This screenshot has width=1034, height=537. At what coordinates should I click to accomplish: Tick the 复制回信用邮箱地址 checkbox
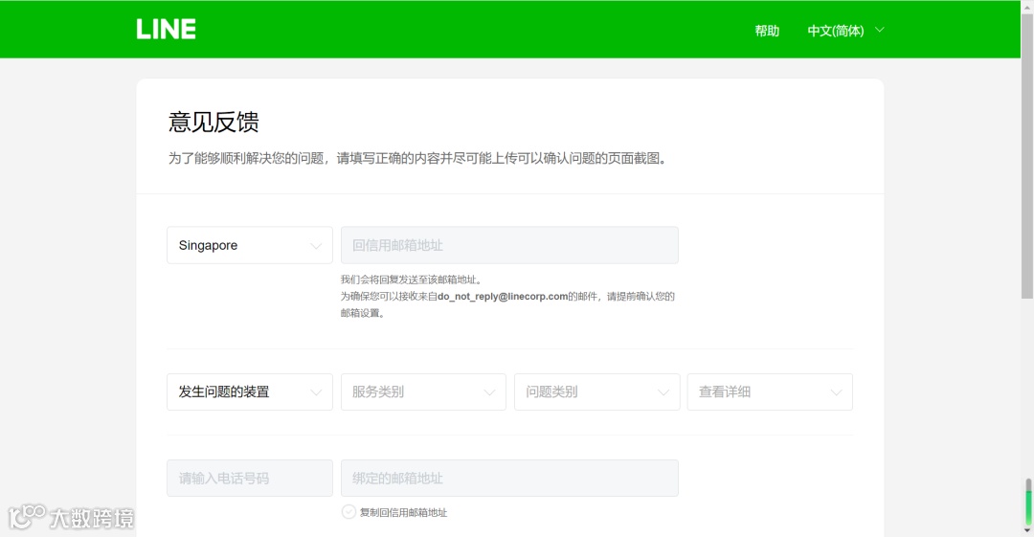coord(348,512)
